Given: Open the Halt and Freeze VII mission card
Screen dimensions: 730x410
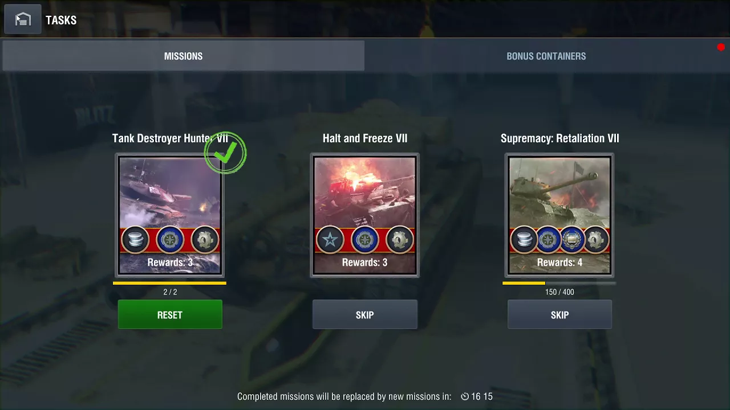Looking at the screenshot, I should pos(365,215).
